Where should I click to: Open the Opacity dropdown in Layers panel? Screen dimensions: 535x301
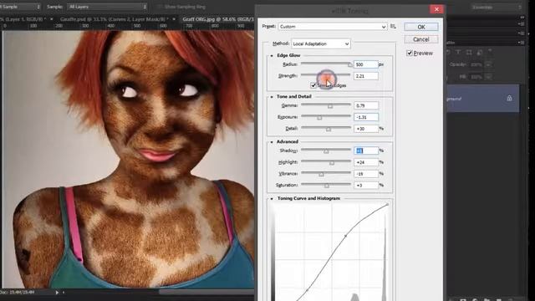click(x=488, y=64)
